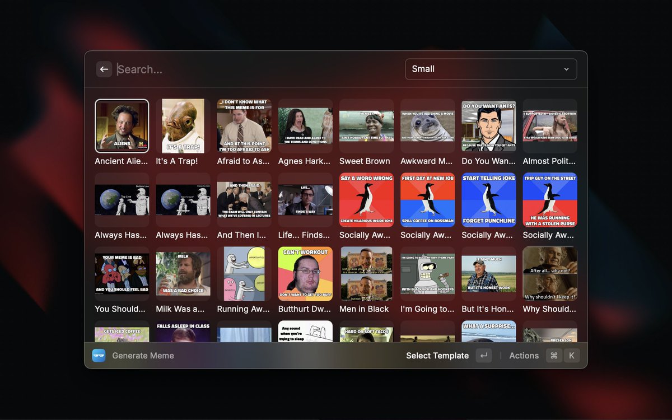672x420 pixels.
Task: Select the 'Hard or soft tacos' thumbnail
Action: tap(366, 332)
